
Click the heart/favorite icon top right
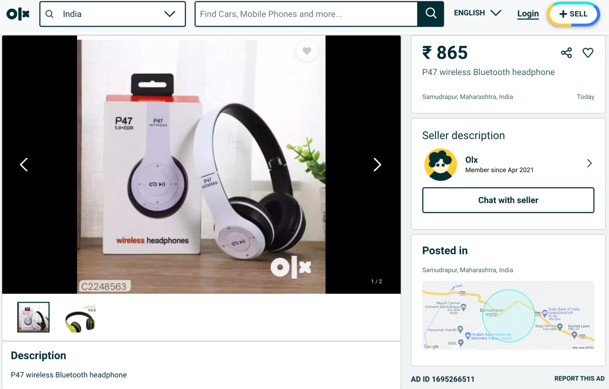[588, 53]
